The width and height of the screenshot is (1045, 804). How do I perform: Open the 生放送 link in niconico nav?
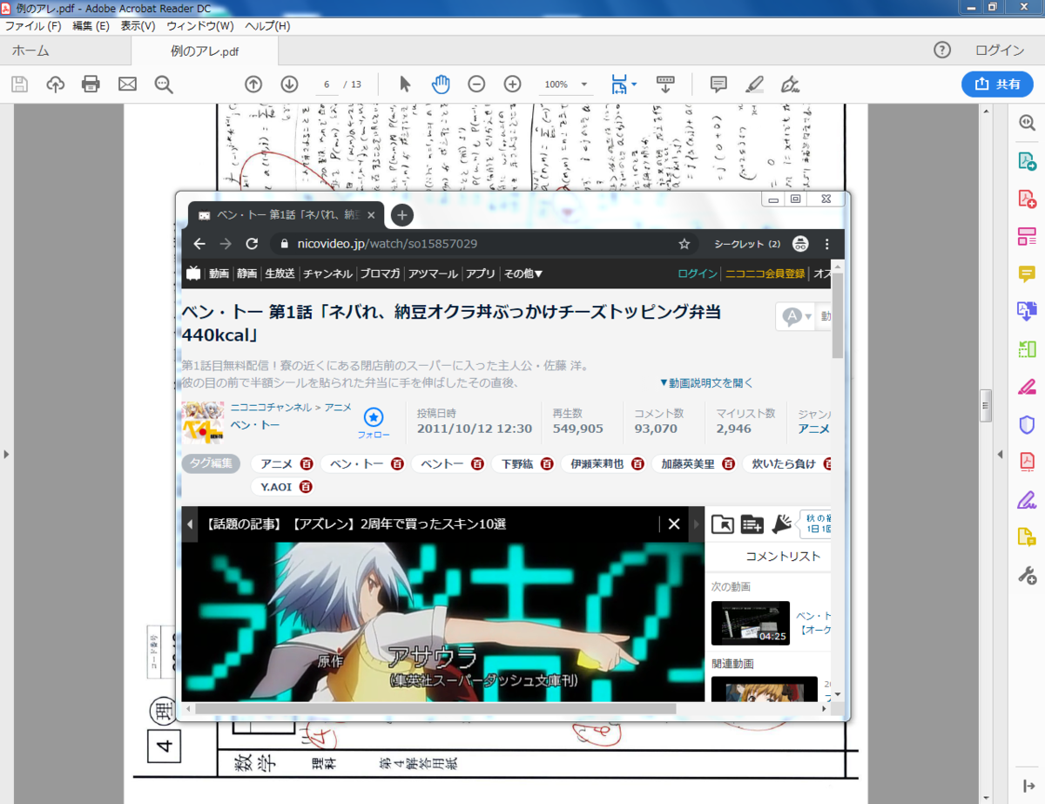[280, 274]
